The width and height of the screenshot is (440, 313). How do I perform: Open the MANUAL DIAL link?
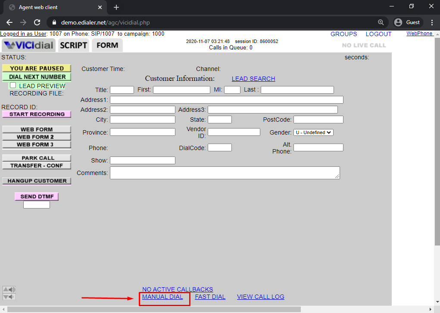pos(162,297)
